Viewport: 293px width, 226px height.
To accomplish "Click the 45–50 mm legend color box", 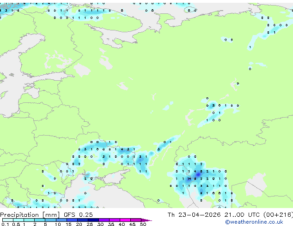I will 136,220.
